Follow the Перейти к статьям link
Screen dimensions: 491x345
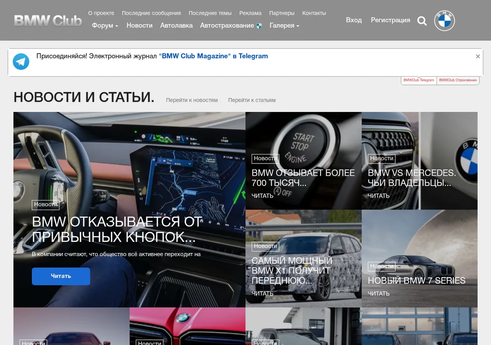[x=252, y=100]
